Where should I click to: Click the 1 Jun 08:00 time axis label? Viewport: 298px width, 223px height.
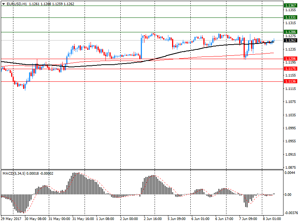pos(105,219)
